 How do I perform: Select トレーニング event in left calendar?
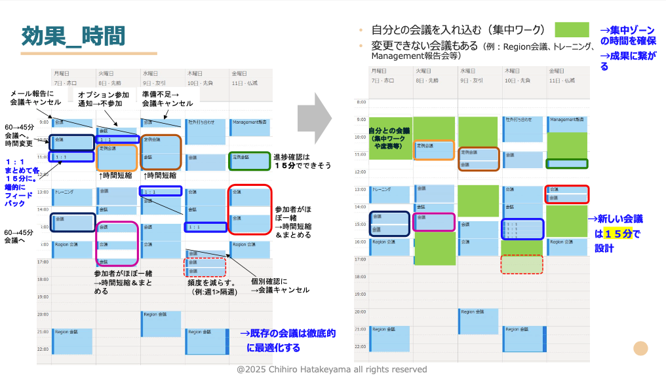(x=73, y=195)
